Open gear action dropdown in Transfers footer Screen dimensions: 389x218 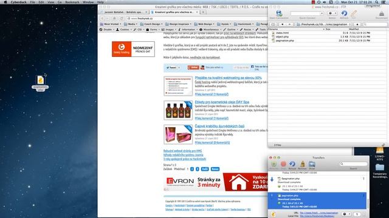pyautogui.click(x=346, y=214)
